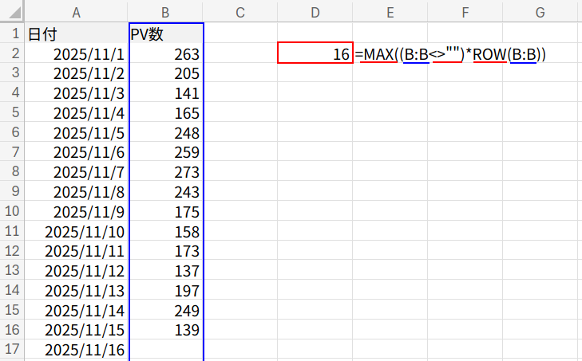Click row 10 header
The height and width of the screenshot is (361, 582).
pos(12,212)
